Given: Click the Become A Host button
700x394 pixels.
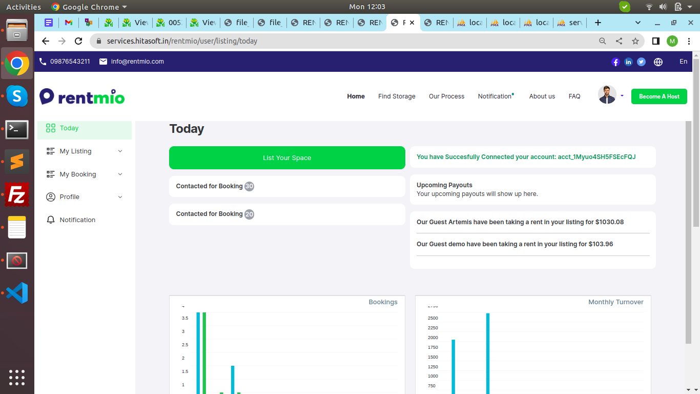Looking at the screenshot, I should pyautogui.click(x=659, y=96).
